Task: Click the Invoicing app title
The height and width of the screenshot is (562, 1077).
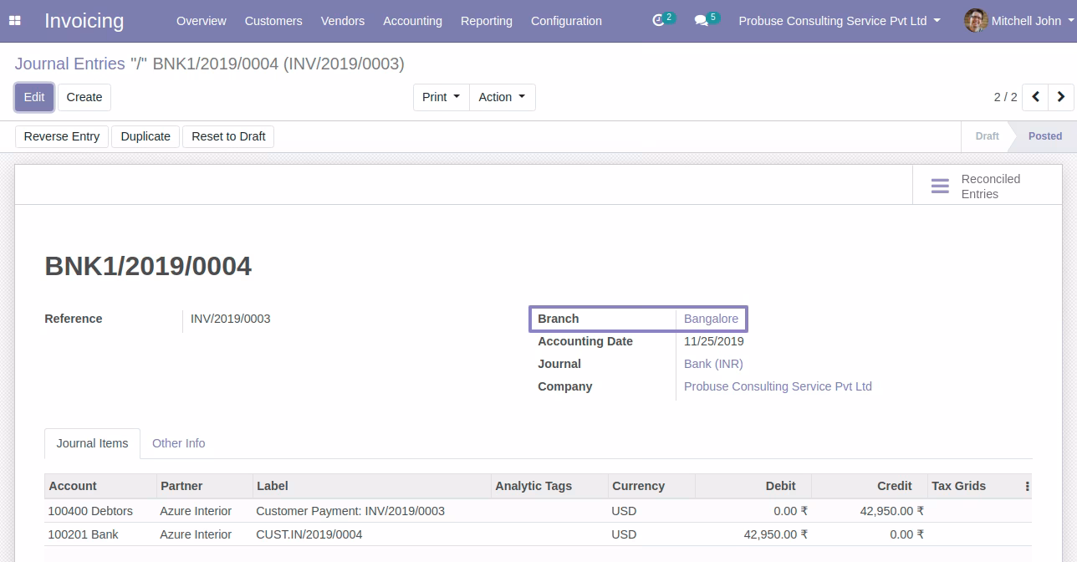Action: pyautogui.click(x=84, y=21)
